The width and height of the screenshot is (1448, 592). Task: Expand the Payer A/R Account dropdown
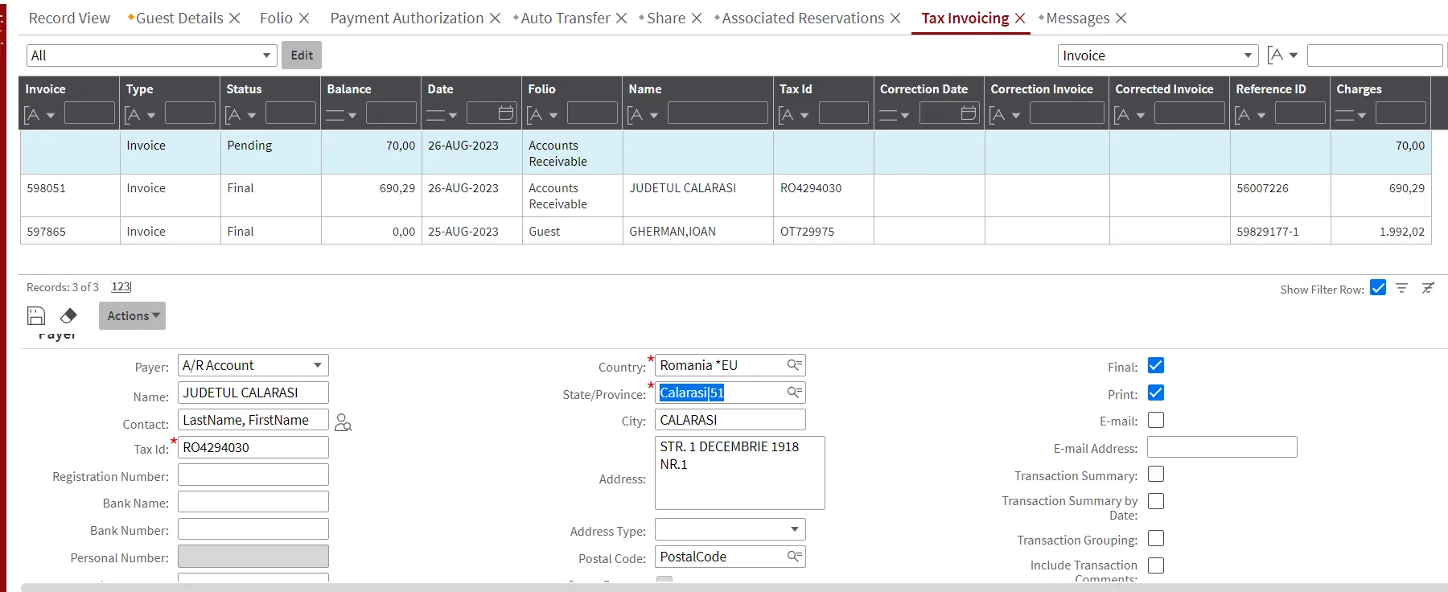coord(253,365)
